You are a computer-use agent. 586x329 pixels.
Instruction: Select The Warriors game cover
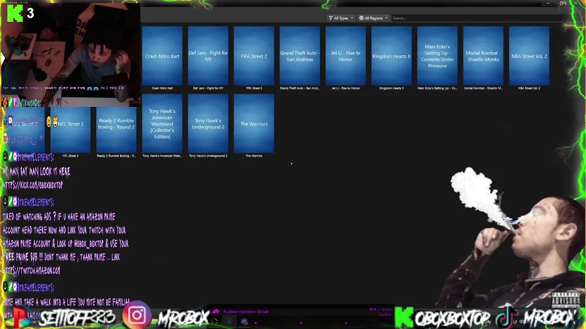(x=254, y=124)
